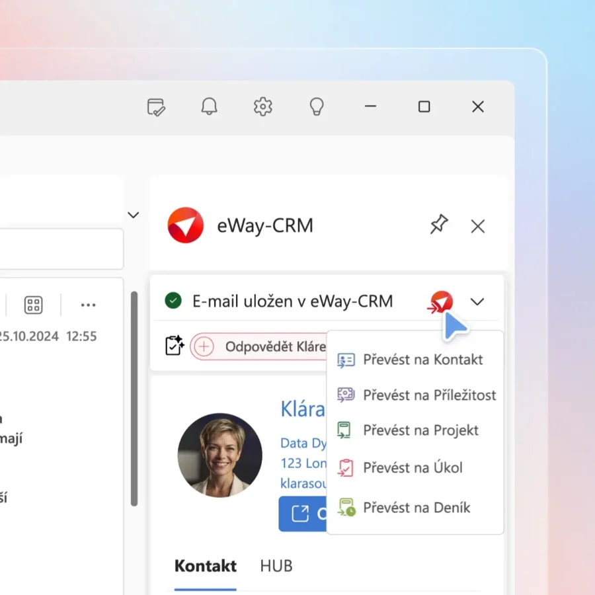Select Převést na Úkol menu item
This screenshot has width=595, height=595.
415,467
